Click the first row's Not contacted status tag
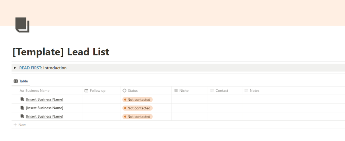Viewport: 345px width, 141px height. click(x=137, y=100)
